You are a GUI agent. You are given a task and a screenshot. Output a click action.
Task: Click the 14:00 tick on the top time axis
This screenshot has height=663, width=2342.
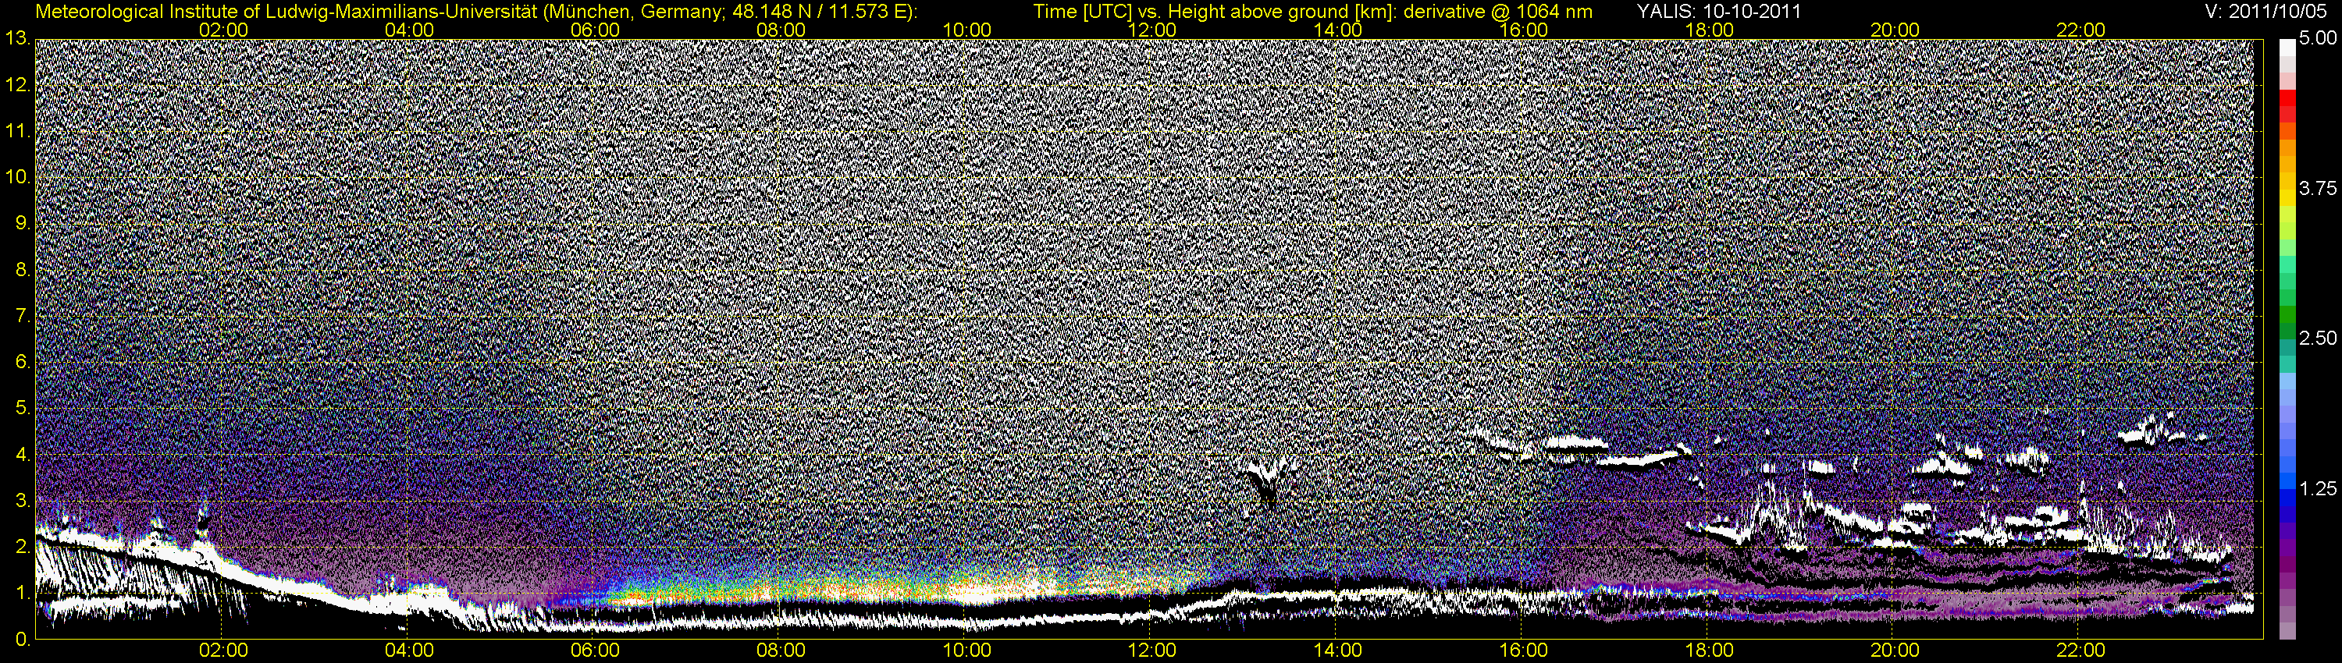(x=1338, y=30)
